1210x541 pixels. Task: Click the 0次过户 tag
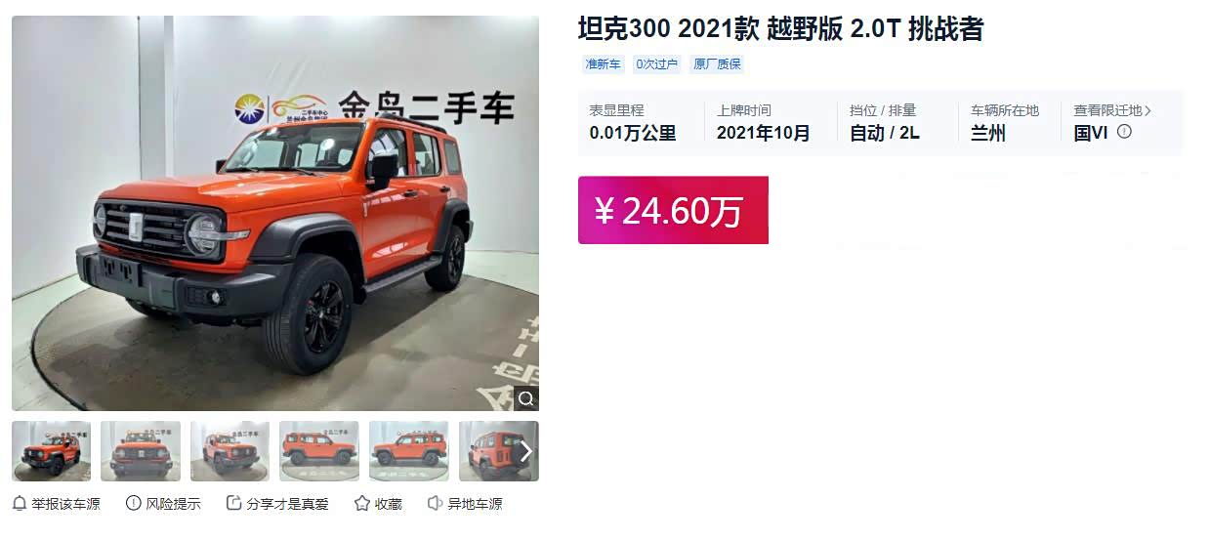coord(656,64)
